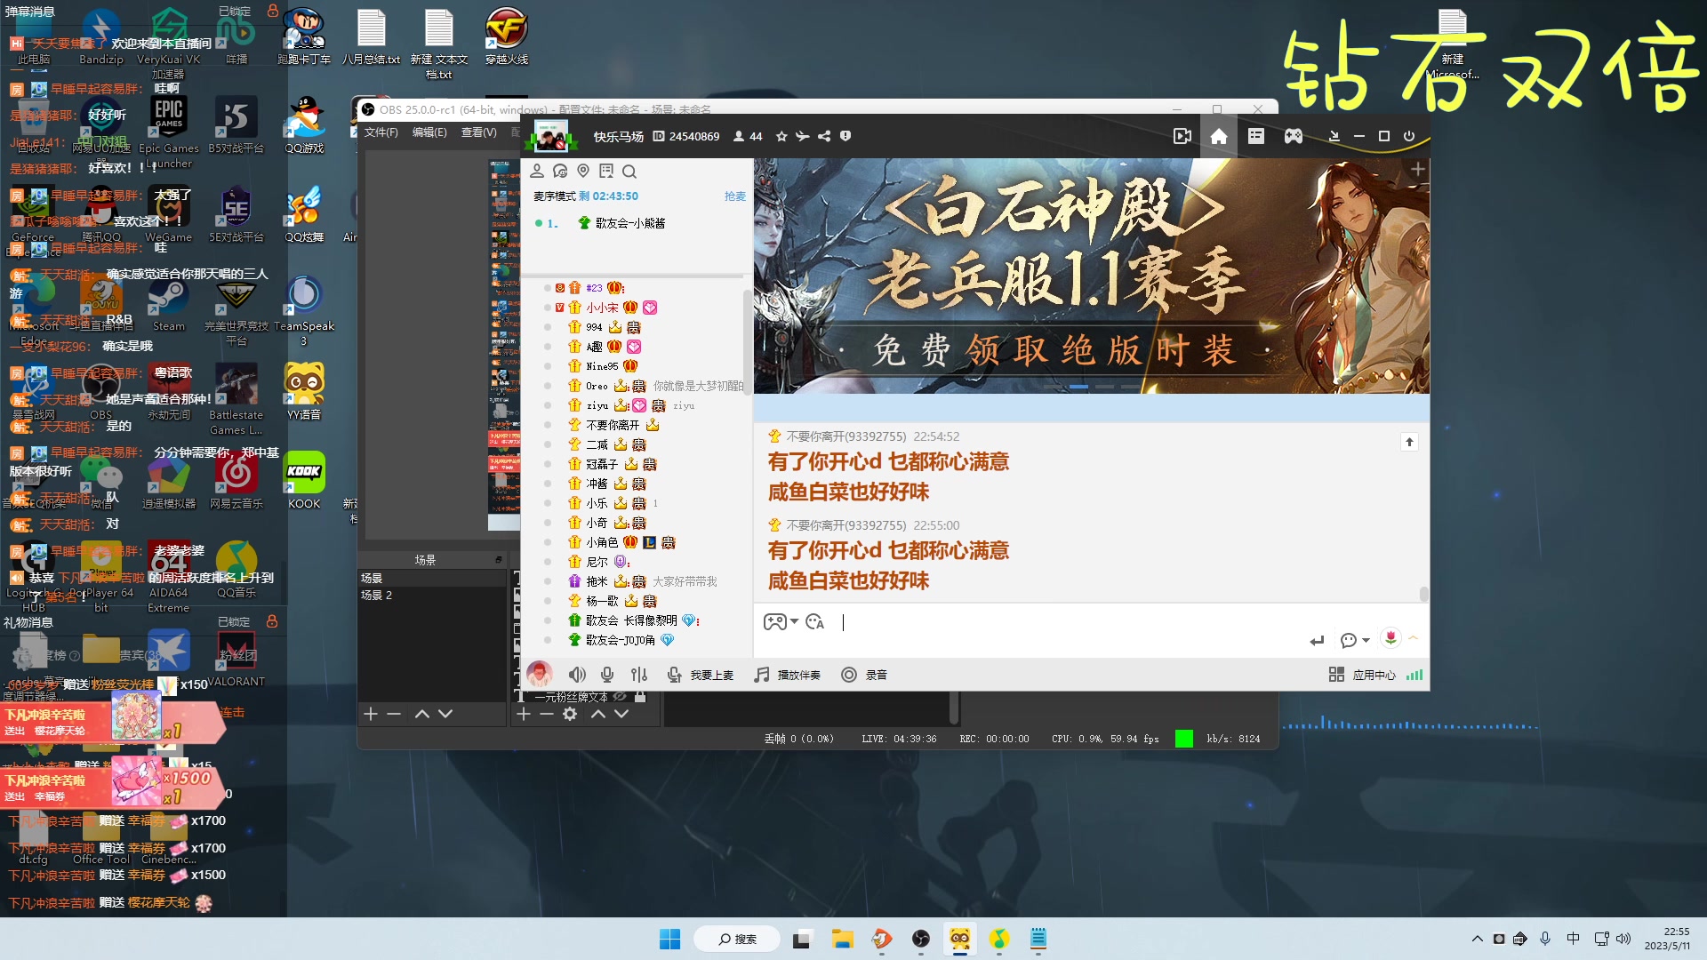Screen dimensions: 1707x960
Task: Click the report shield icon in YY header
Action: (845, 136)
